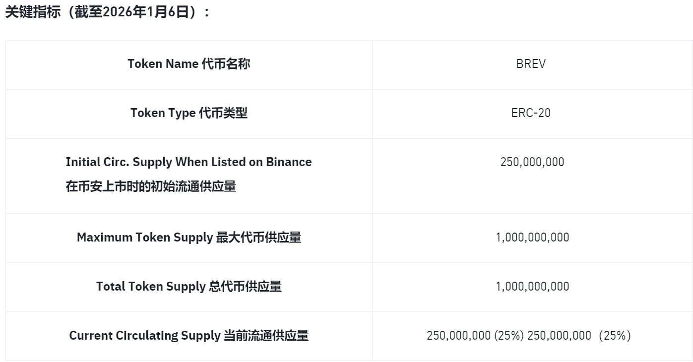693x362 pixels.
Task: Click the ERC-20 token type value
Action: [x=531, y=113]
